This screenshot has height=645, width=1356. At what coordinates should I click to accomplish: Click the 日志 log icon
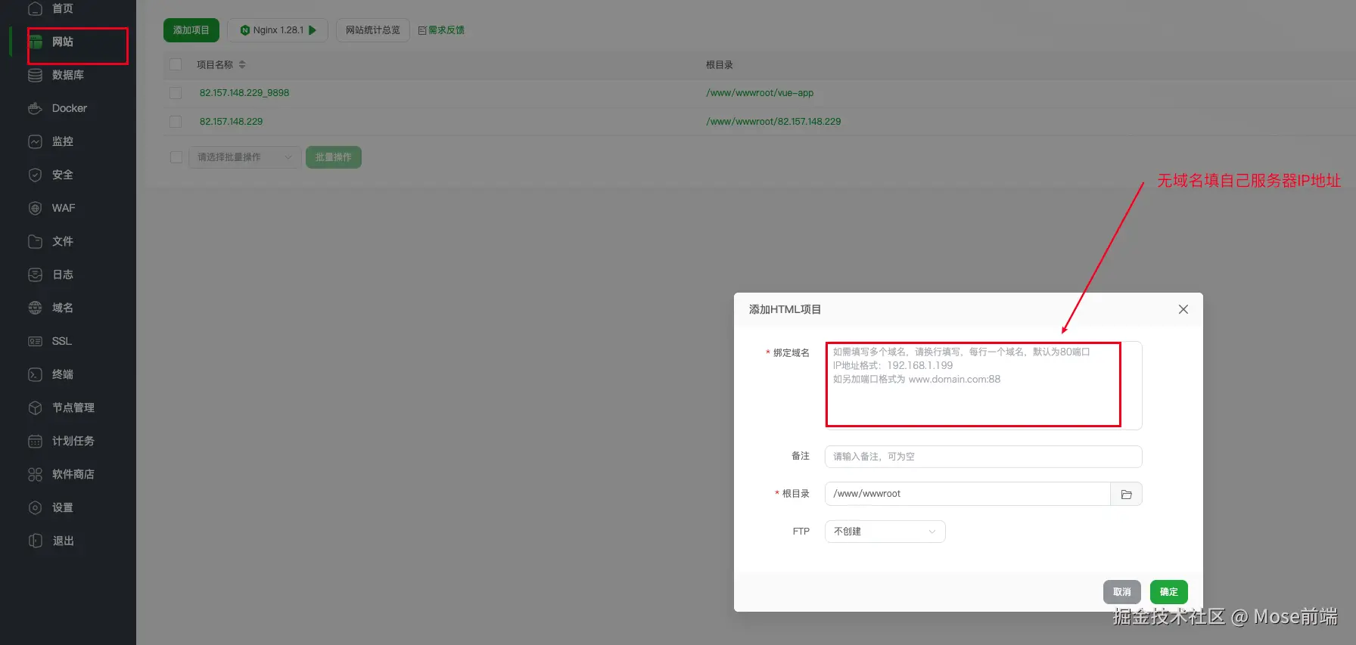[x=35, y=274]
